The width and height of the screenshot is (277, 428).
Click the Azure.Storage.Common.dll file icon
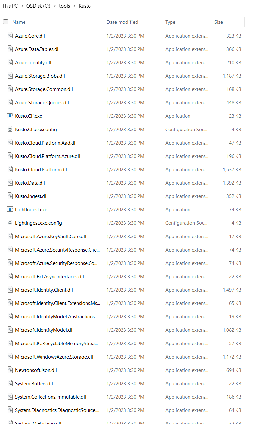click(x=10, y=89)
